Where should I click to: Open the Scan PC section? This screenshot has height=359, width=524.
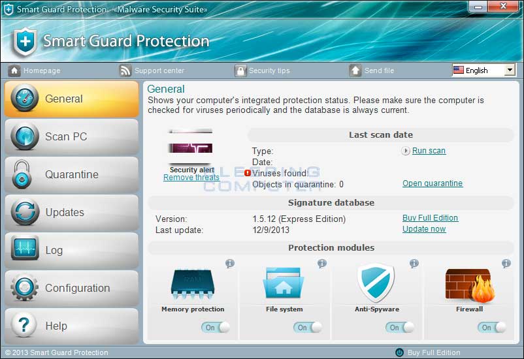tap(71, 136)
